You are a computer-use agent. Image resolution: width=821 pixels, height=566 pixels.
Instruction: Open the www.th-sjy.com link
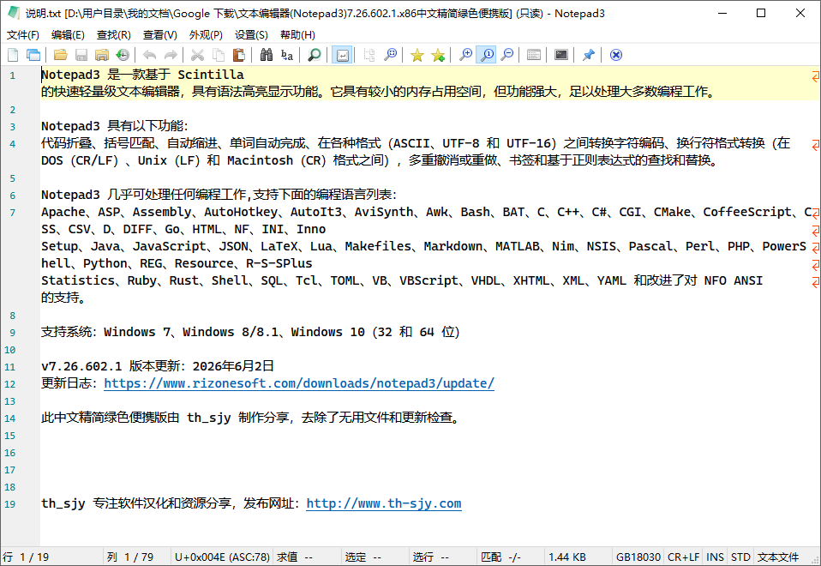(x=384, y=503)
